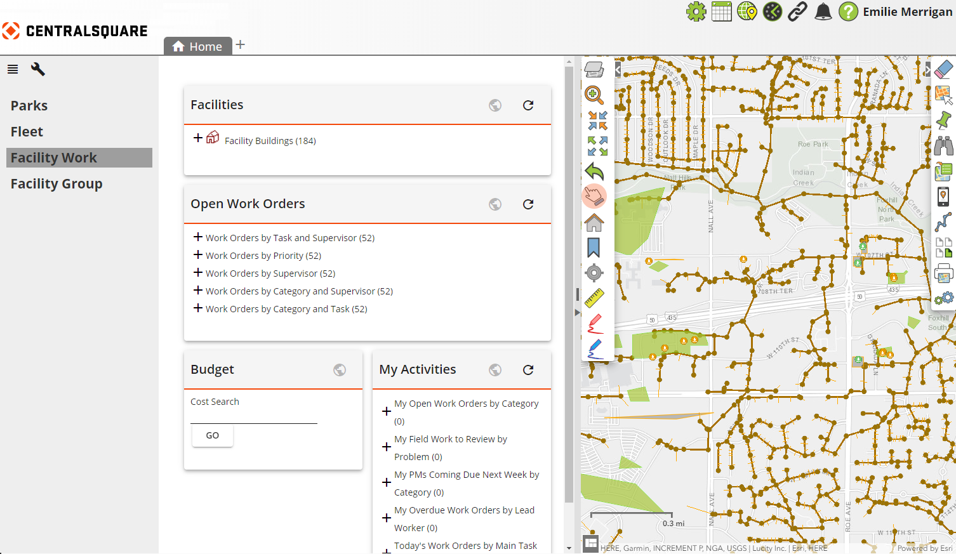This screenshot has height=554, width=956.
Task: Click the globe icon in Open Work Orders
Action: tap(495, 204)
